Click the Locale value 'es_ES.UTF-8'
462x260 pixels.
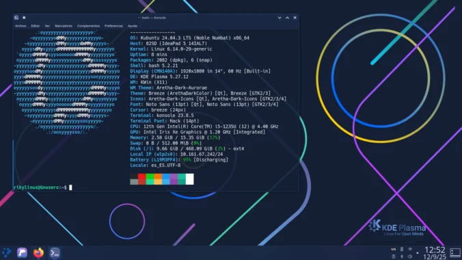coord(166,166)
